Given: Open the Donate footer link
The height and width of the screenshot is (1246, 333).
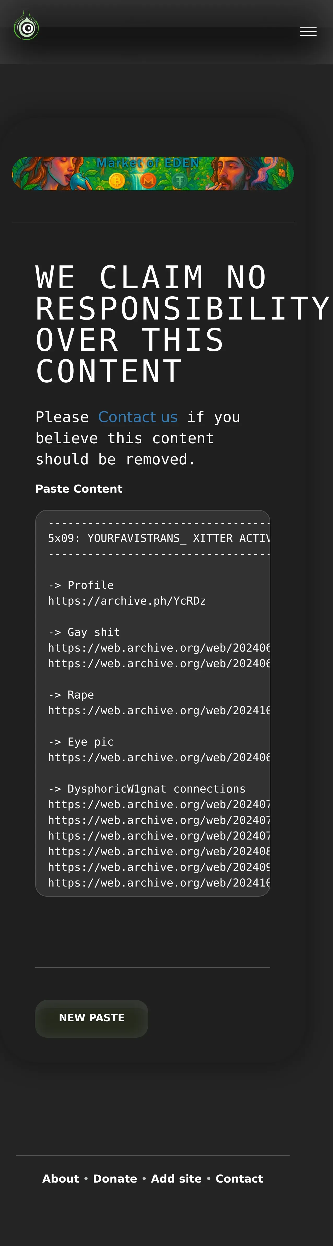Looking at the screenshot, I should click(x=115, y=1179).
